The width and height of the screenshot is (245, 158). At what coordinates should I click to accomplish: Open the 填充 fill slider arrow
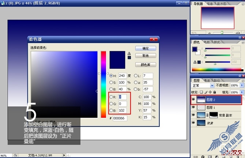pyautogui.click(x=242, y=92)
